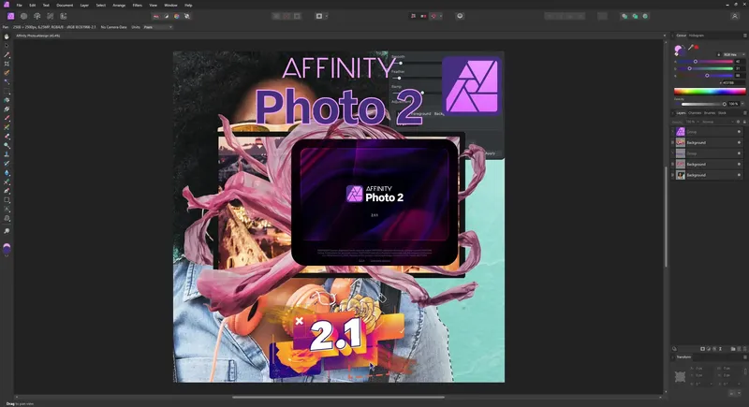
Task: Switch to the Stock tab
Action: point(722,113)
